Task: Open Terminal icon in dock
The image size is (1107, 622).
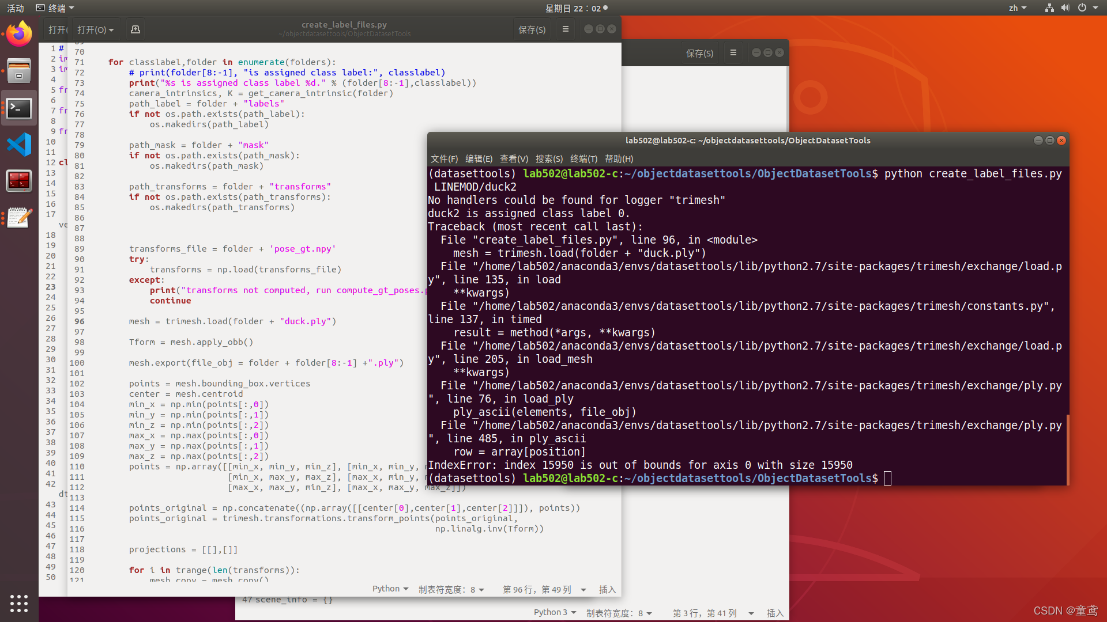Action: click(19, 108)
